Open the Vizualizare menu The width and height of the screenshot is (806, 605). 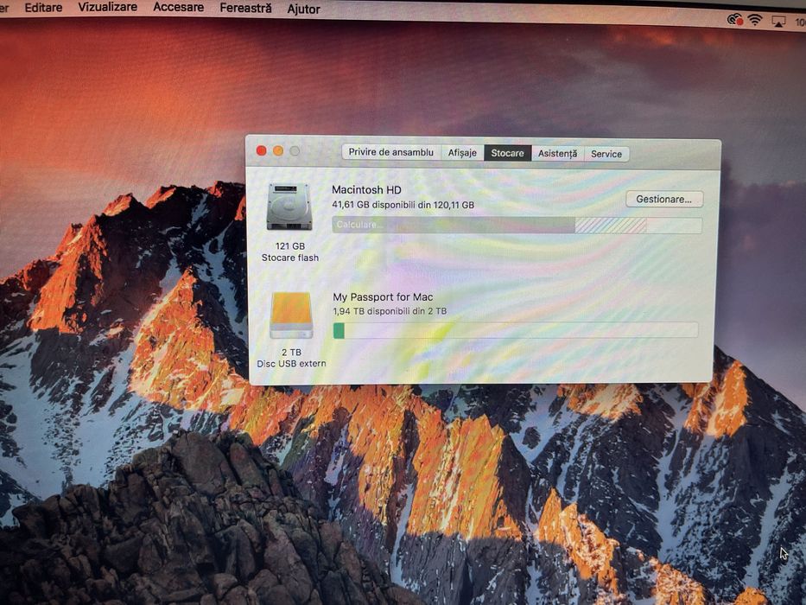[x=107, y=7]
